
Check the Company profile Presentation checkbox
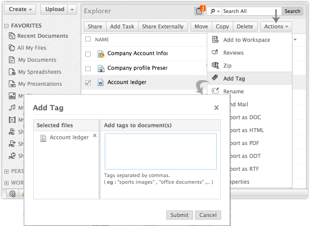pyautogui.click(x=88, y=69)
